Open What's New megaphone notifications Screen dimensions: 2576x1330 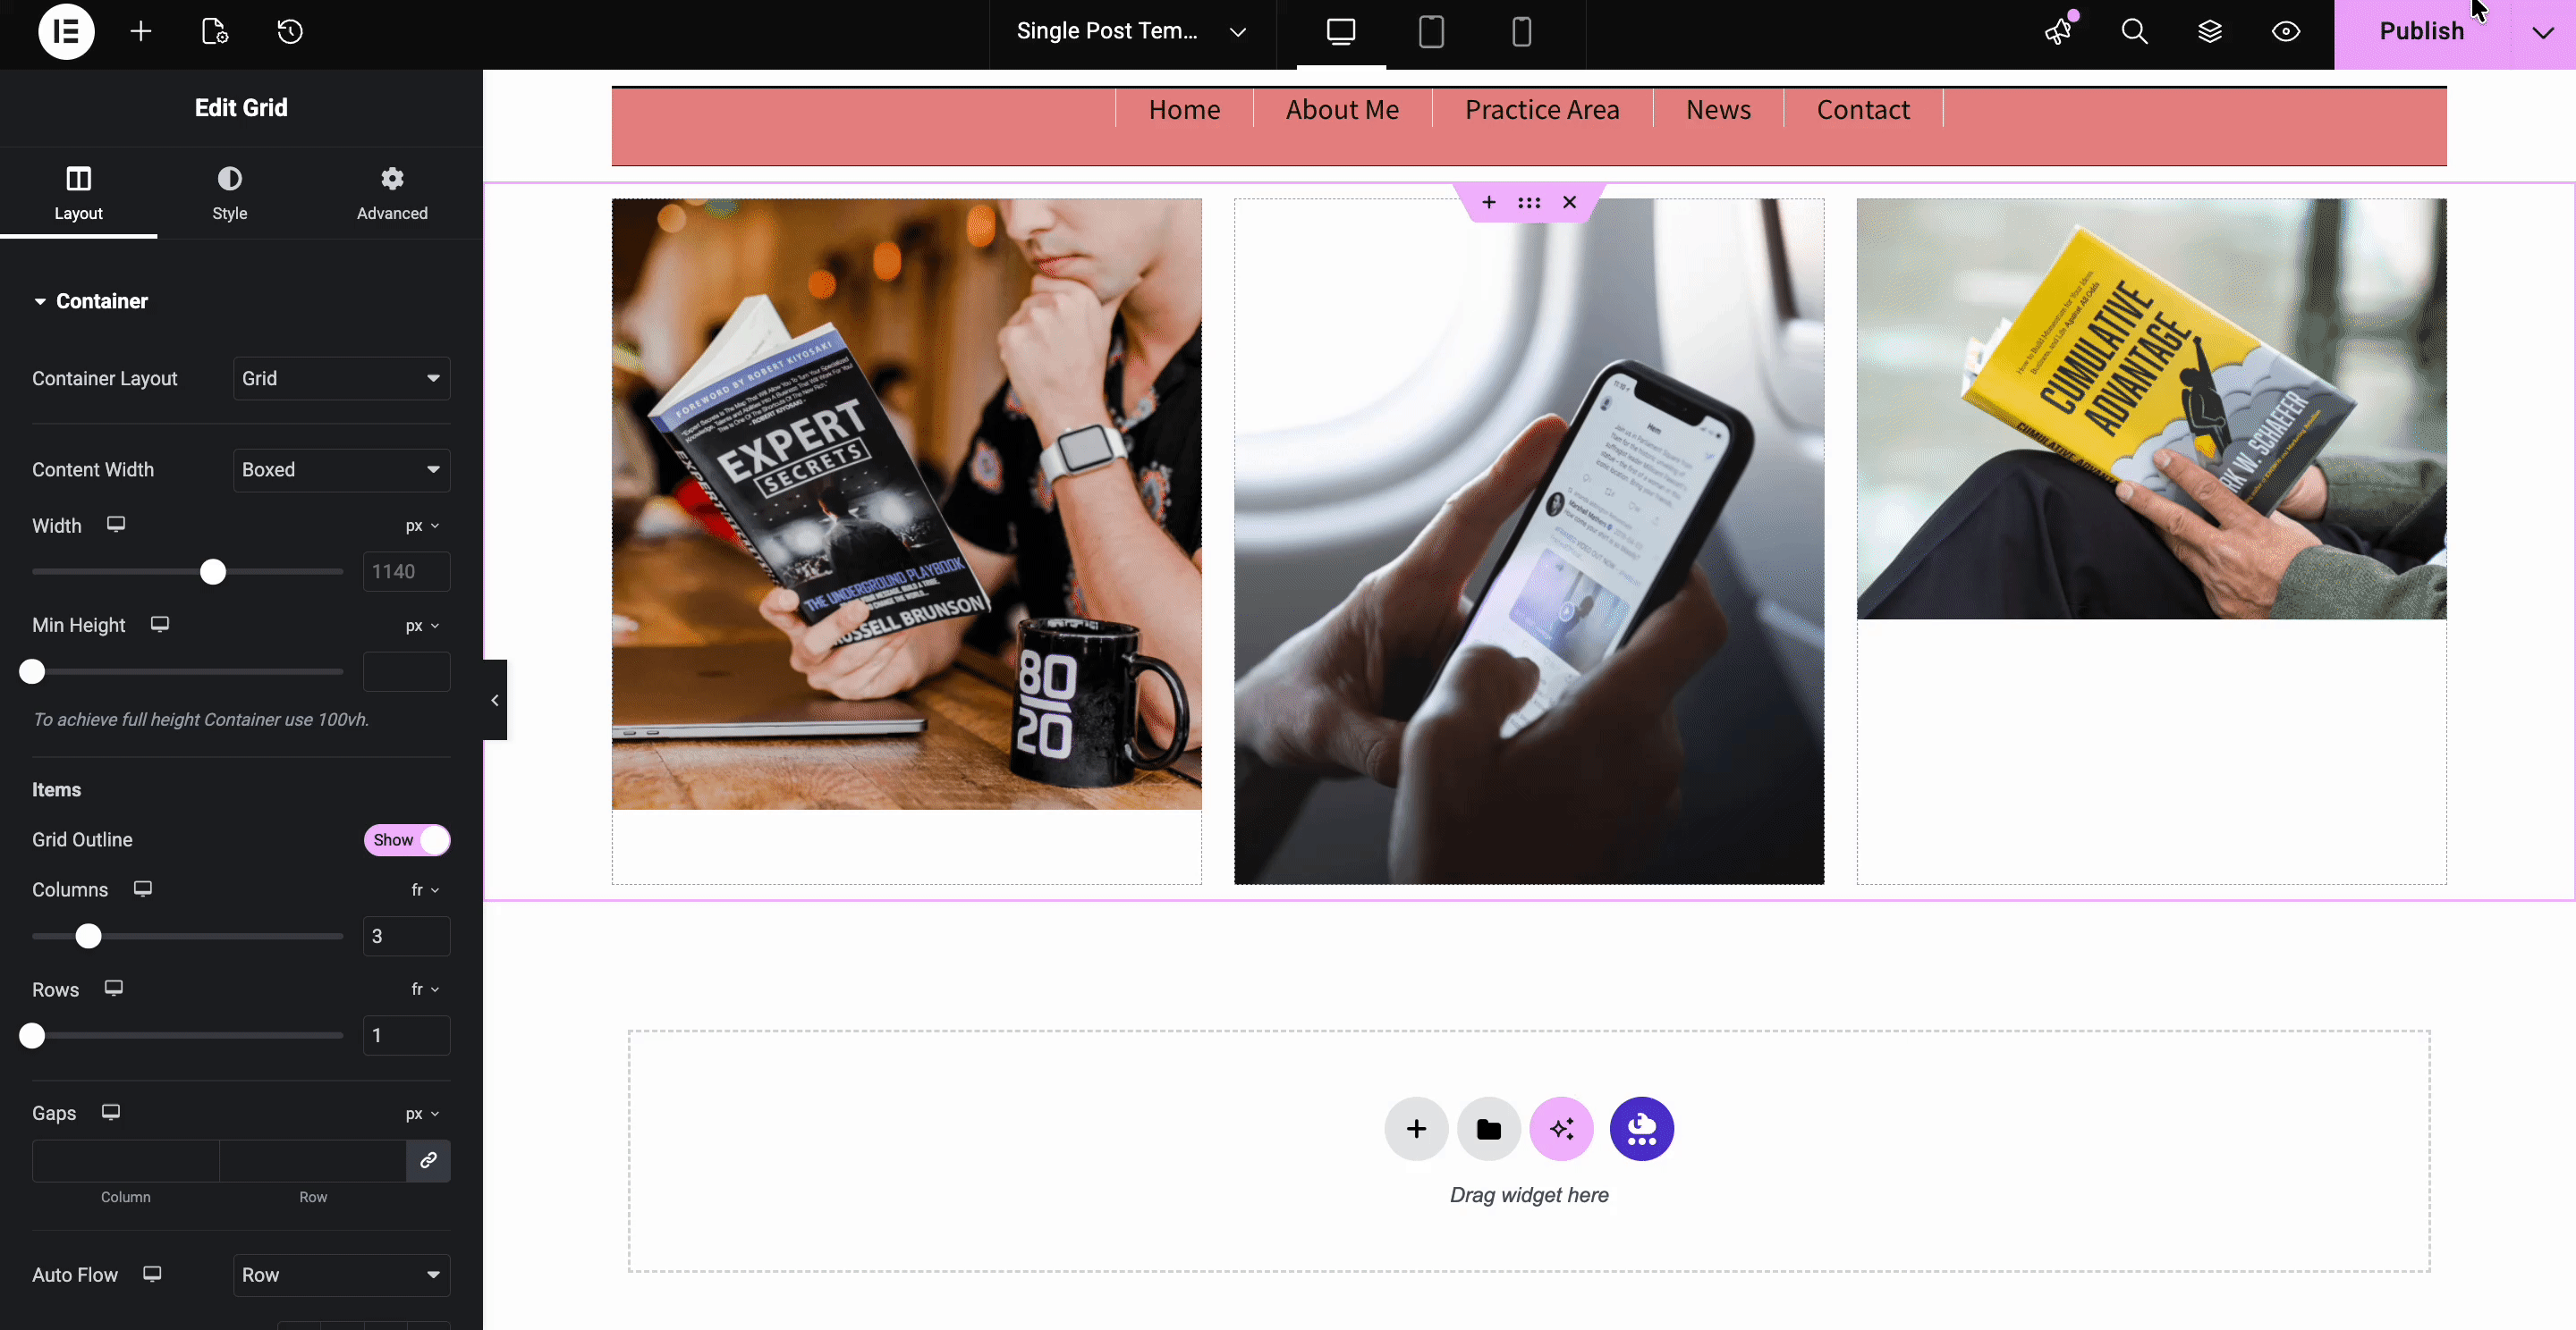(2059, 32)
